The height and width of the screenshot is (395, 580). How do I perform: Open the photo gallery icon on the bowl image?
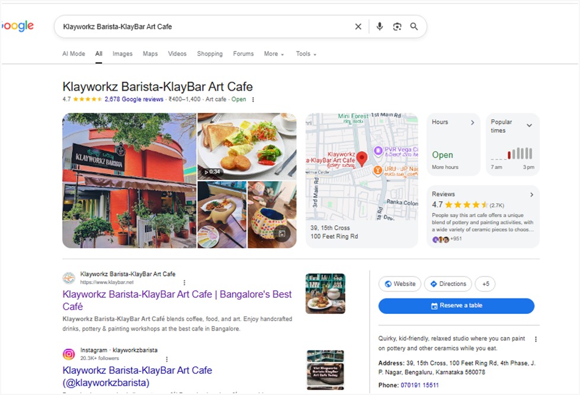click(x=282, y=233)
